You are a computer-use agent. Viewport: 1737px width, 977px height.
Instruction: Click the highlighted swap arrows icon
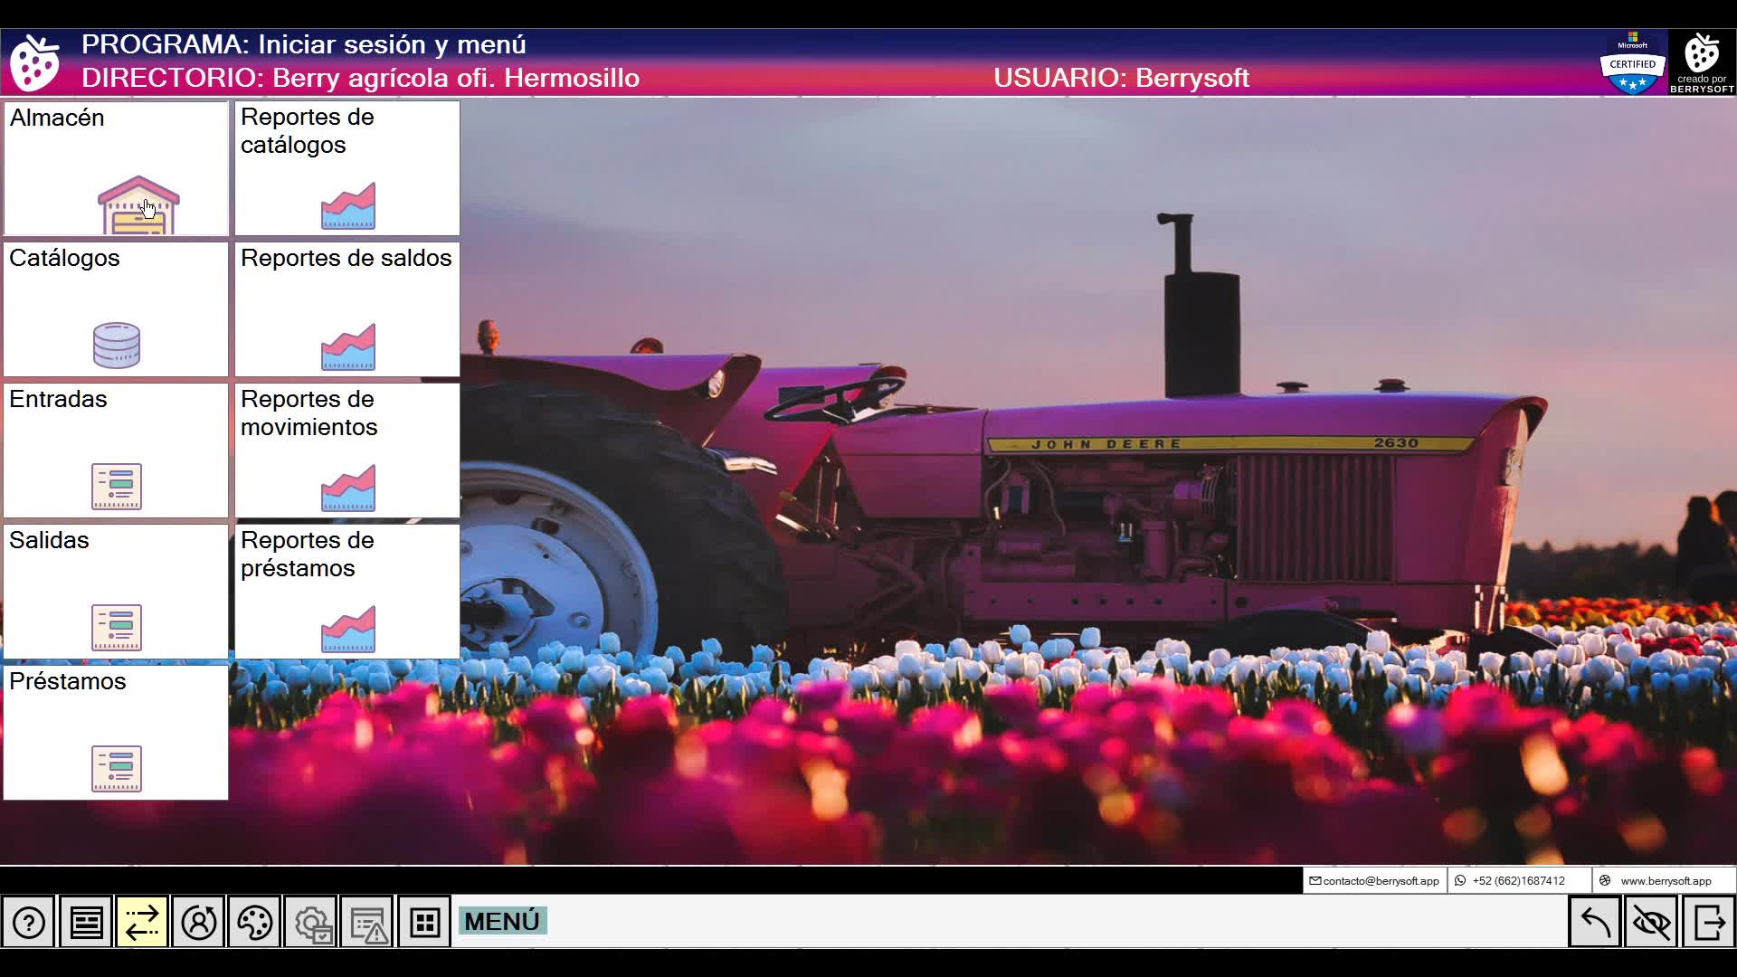coord(142,923)
